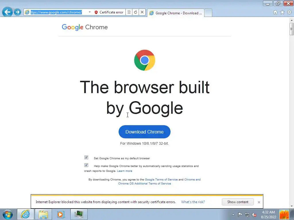Open the address bar autocomplete dropdown

click(x=90, y=12)
